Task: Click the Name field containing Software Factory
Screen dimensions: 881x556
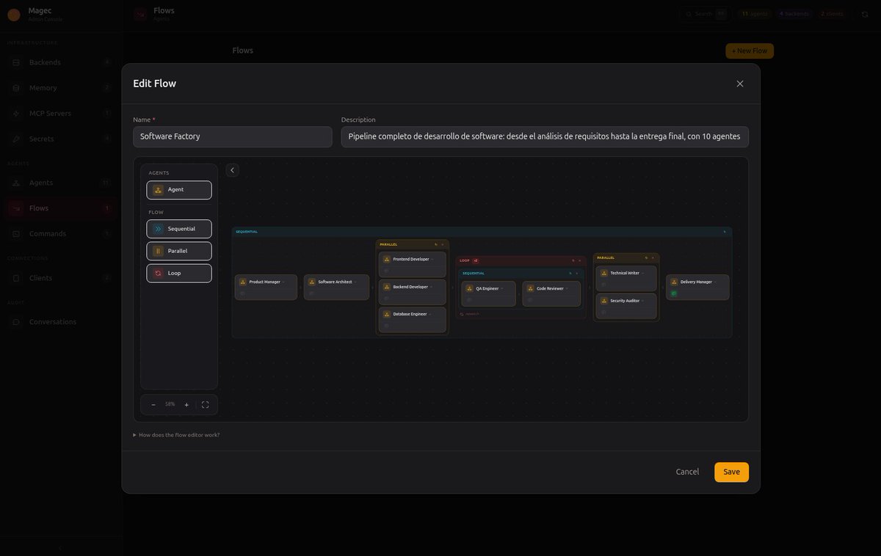Action: click(233, 136)
